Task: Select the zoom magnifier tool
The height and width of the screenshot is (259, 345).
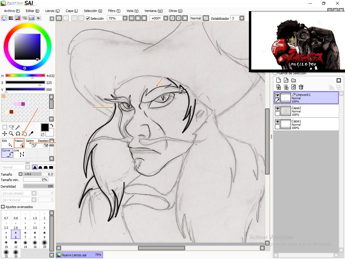Action: coord(11,133)
